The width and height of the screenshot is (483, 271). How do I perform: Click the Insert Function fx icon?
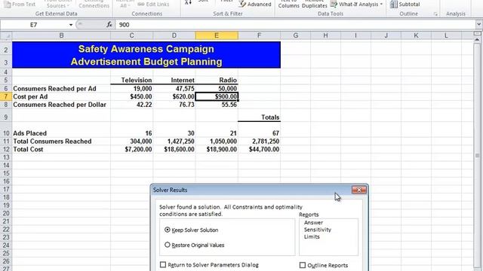[x=109, y=25]
